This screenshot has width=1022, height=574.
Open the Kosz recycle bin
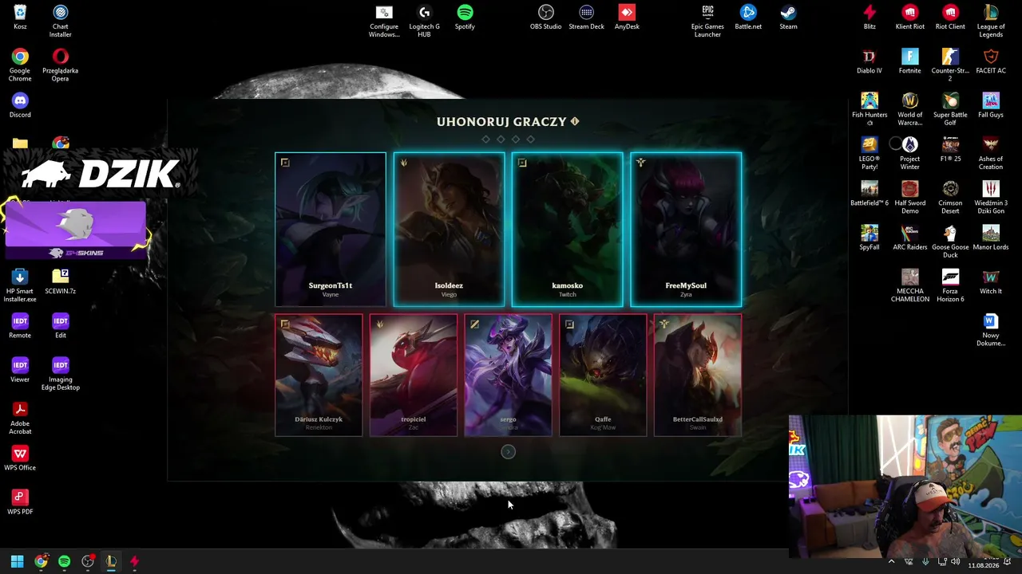(20, 17)
